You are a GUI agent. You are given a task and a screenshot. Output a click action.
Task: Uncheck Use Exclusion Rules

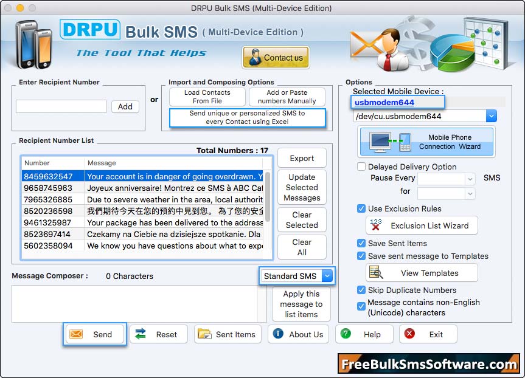pos(361,208)
